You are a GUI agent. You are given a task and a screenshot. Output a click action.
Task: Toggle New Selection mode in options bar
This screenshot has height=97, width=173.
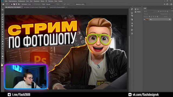coord(12,4)
